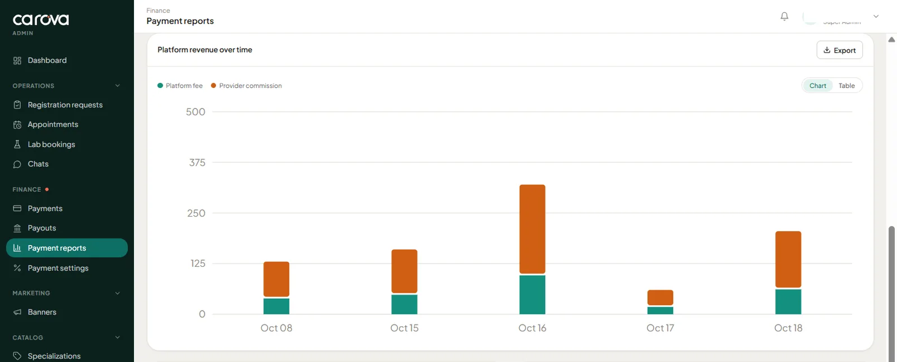Click the page vertical scrollbar thumb

[x=891, y=293]
